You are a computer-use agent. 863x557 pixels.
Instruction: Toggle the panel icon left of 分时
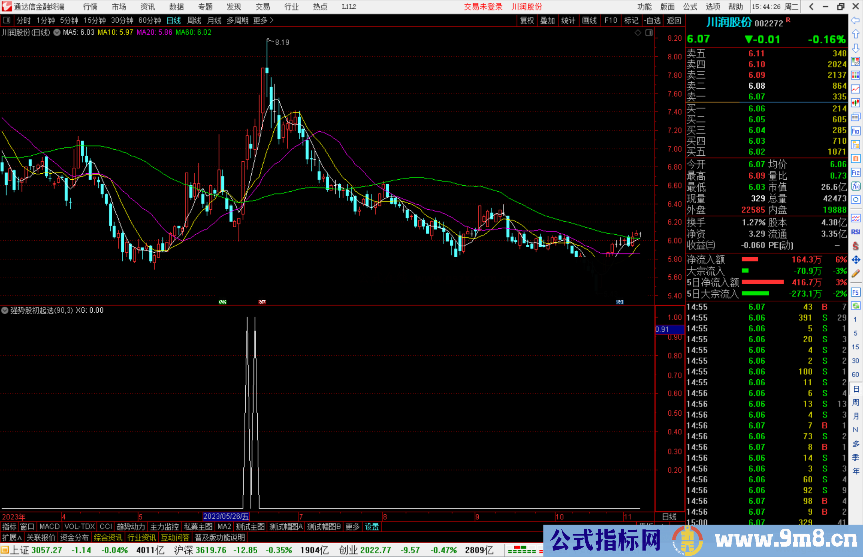[7, 20]
